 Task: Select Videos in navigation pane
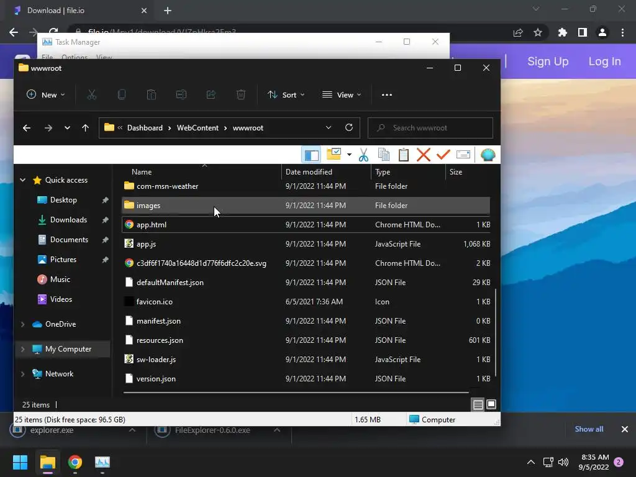(61, 299)
